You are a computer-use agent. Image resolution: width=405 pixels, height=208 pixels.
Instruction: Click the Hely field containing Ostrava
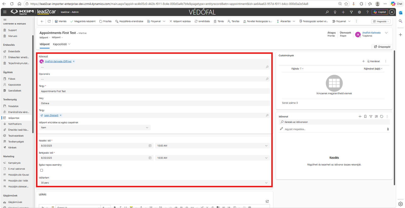154,103
